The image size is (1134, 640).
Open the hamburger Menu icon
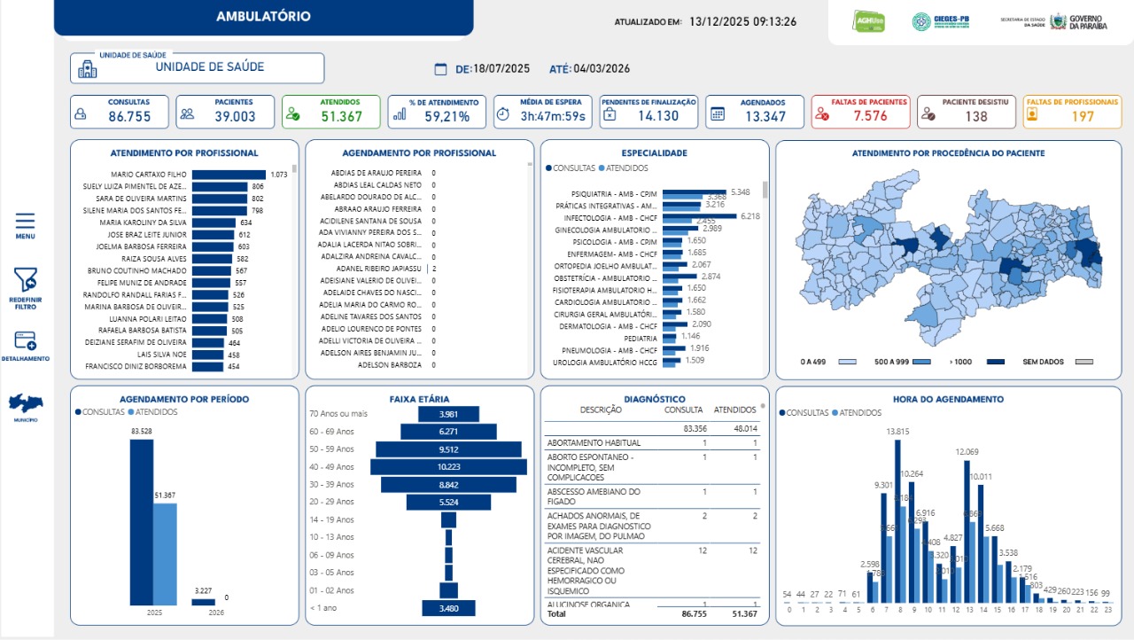tap(25, 222)
